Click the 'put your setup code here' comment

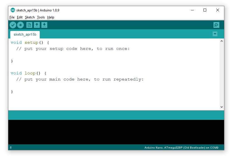(73, 49)
